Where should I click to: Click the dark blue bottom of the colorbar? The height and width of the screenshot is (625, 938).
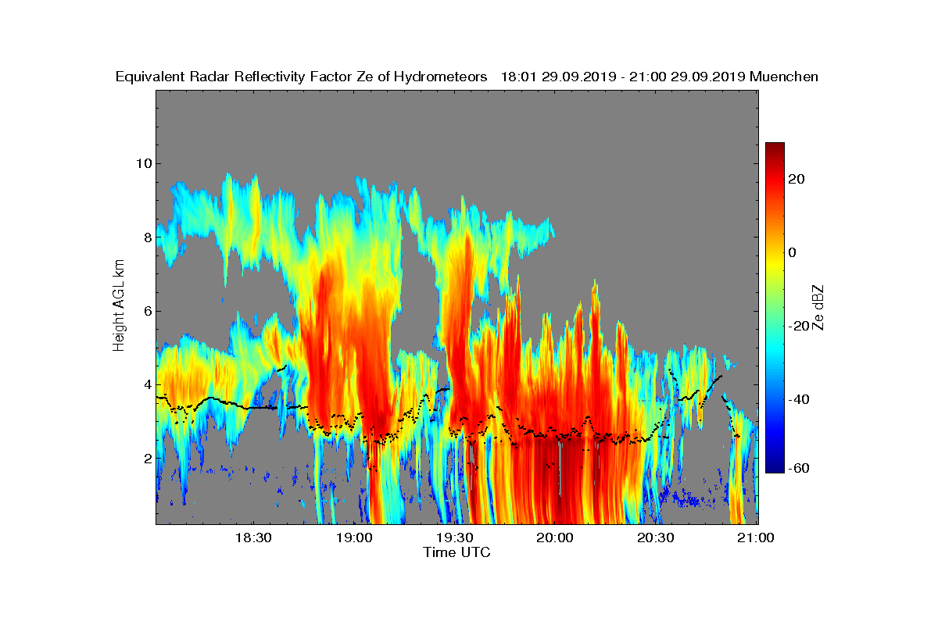775,467
